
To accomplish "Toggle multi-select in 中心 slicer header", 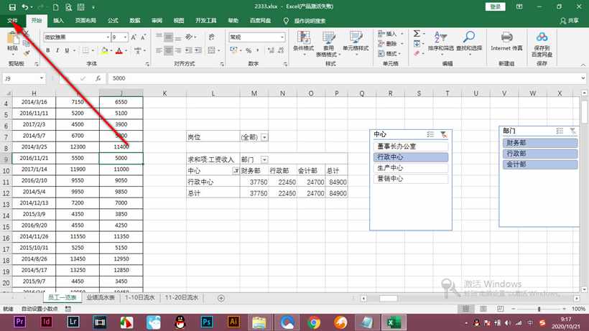I will (430, 134).
